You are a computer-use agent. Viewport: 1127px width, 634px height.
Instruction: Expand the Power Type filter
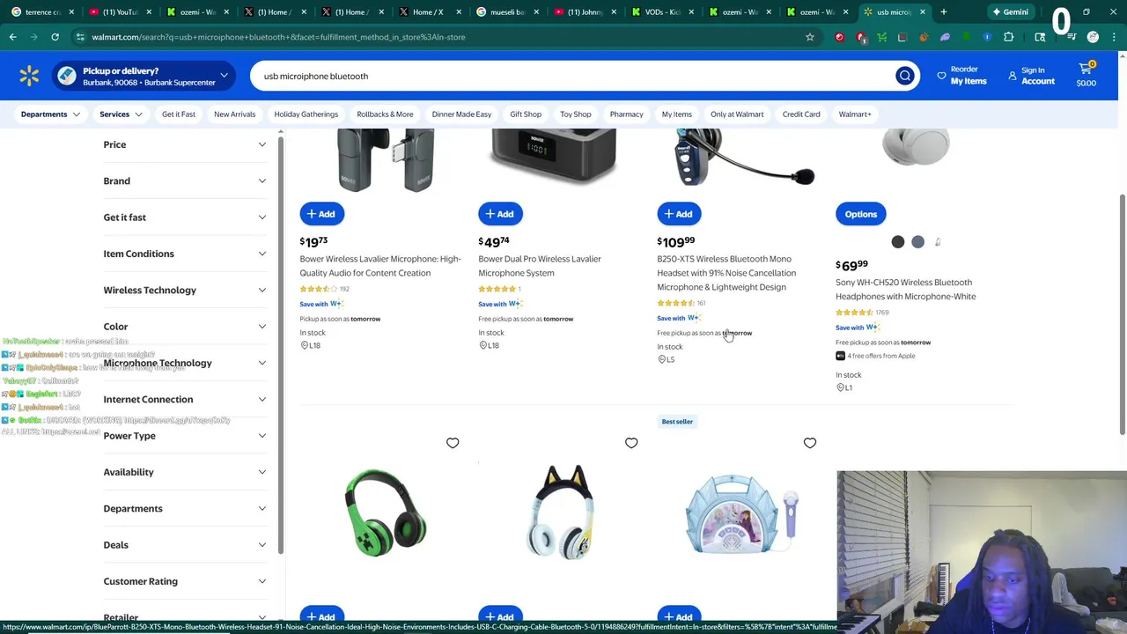pyautogui.click(x=184, y=436)
